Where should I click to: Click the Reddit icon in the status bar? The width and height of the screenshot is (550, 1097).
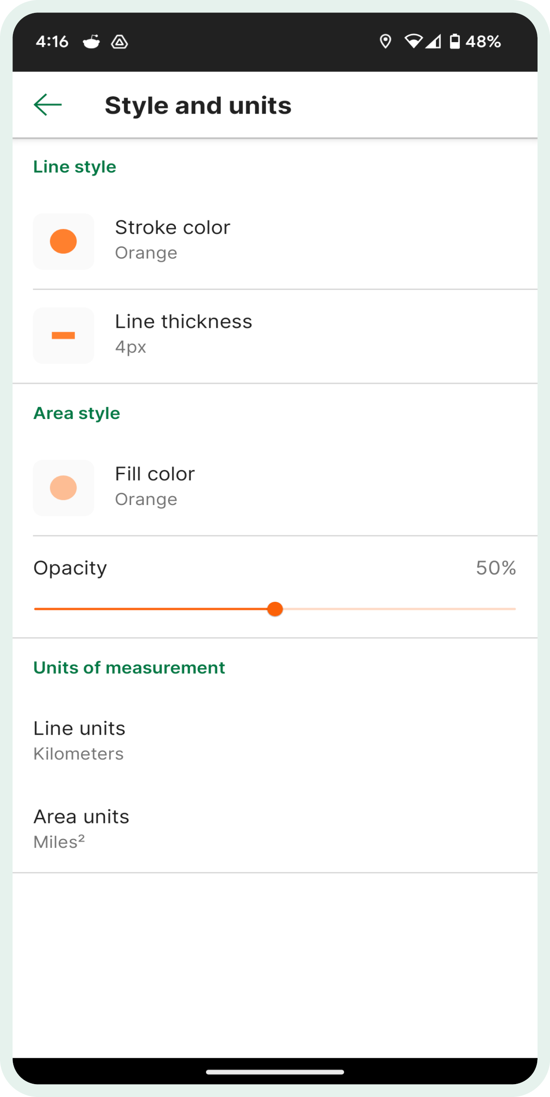[x=92, y=41]
